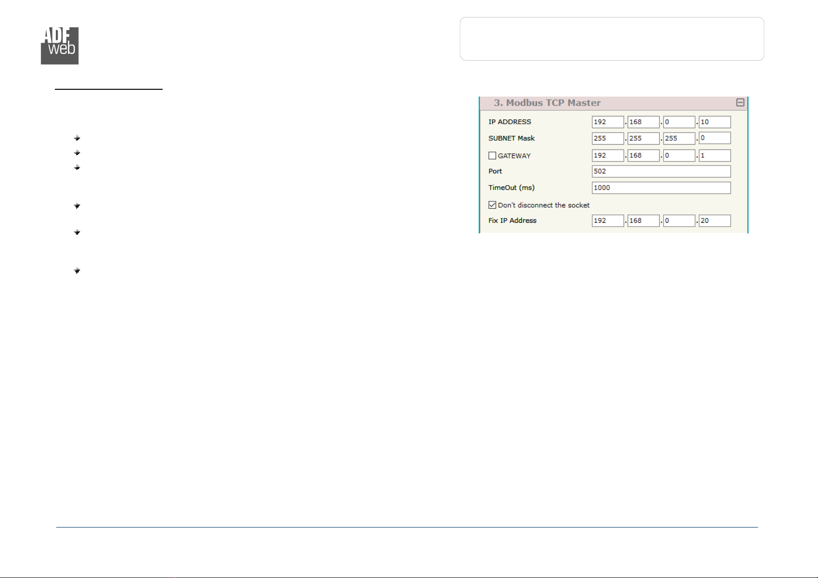The width and height of the screenshot is (818, 578).
Task: Select the third octet of SUBNET Mask
Action: [x=679, y=138]
